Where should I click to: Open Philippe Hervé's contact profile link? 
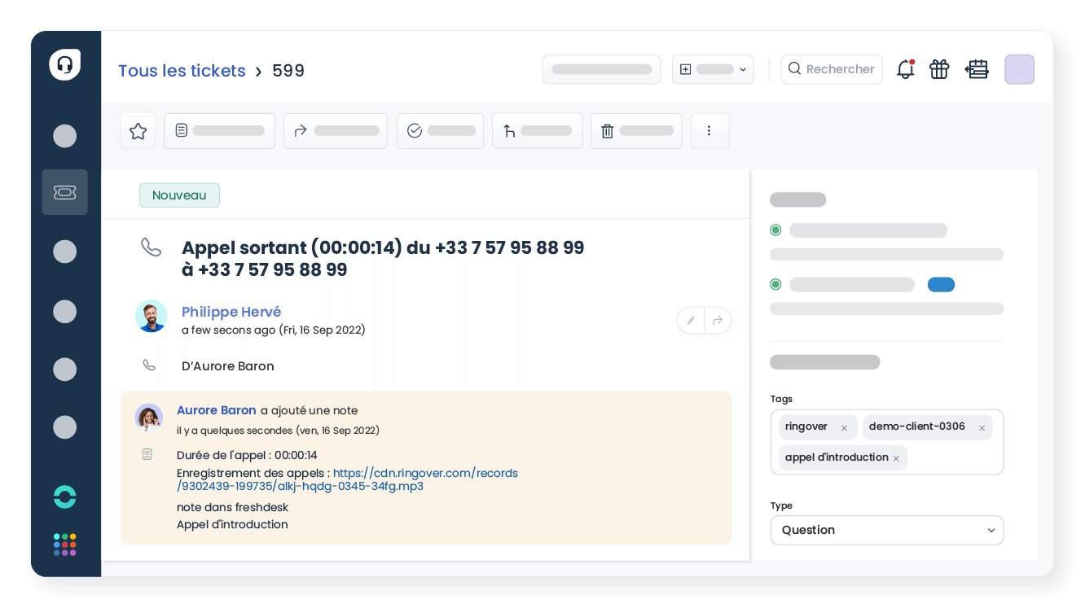point(231,312)
